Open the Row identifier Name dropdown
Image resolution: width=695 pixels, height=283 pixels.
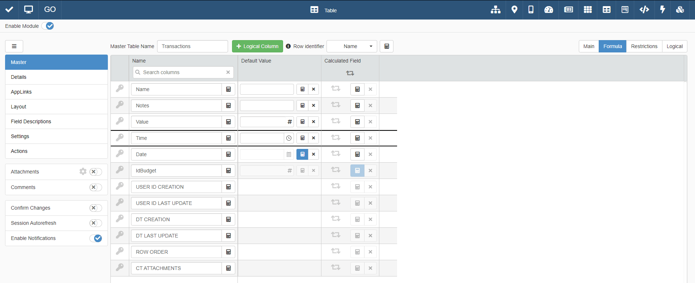tap(351, 46)
